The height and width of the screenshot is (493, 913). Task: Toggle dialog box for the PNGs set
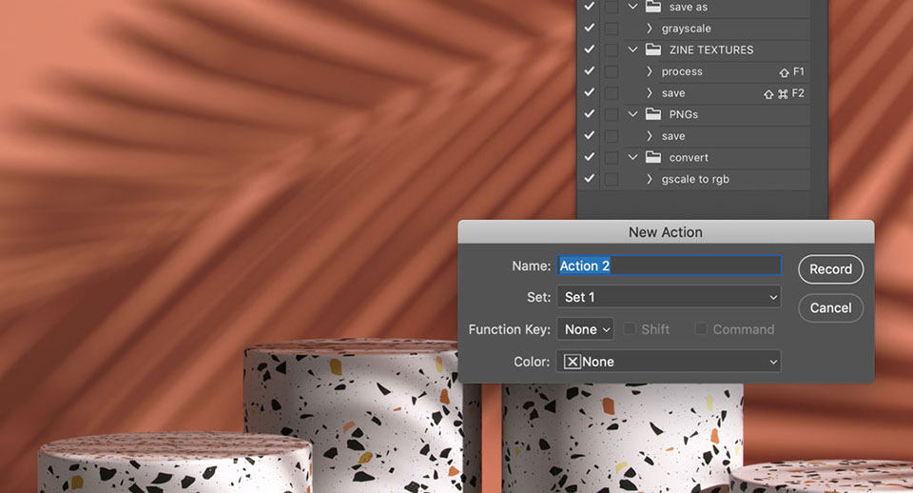pos(611,114)
